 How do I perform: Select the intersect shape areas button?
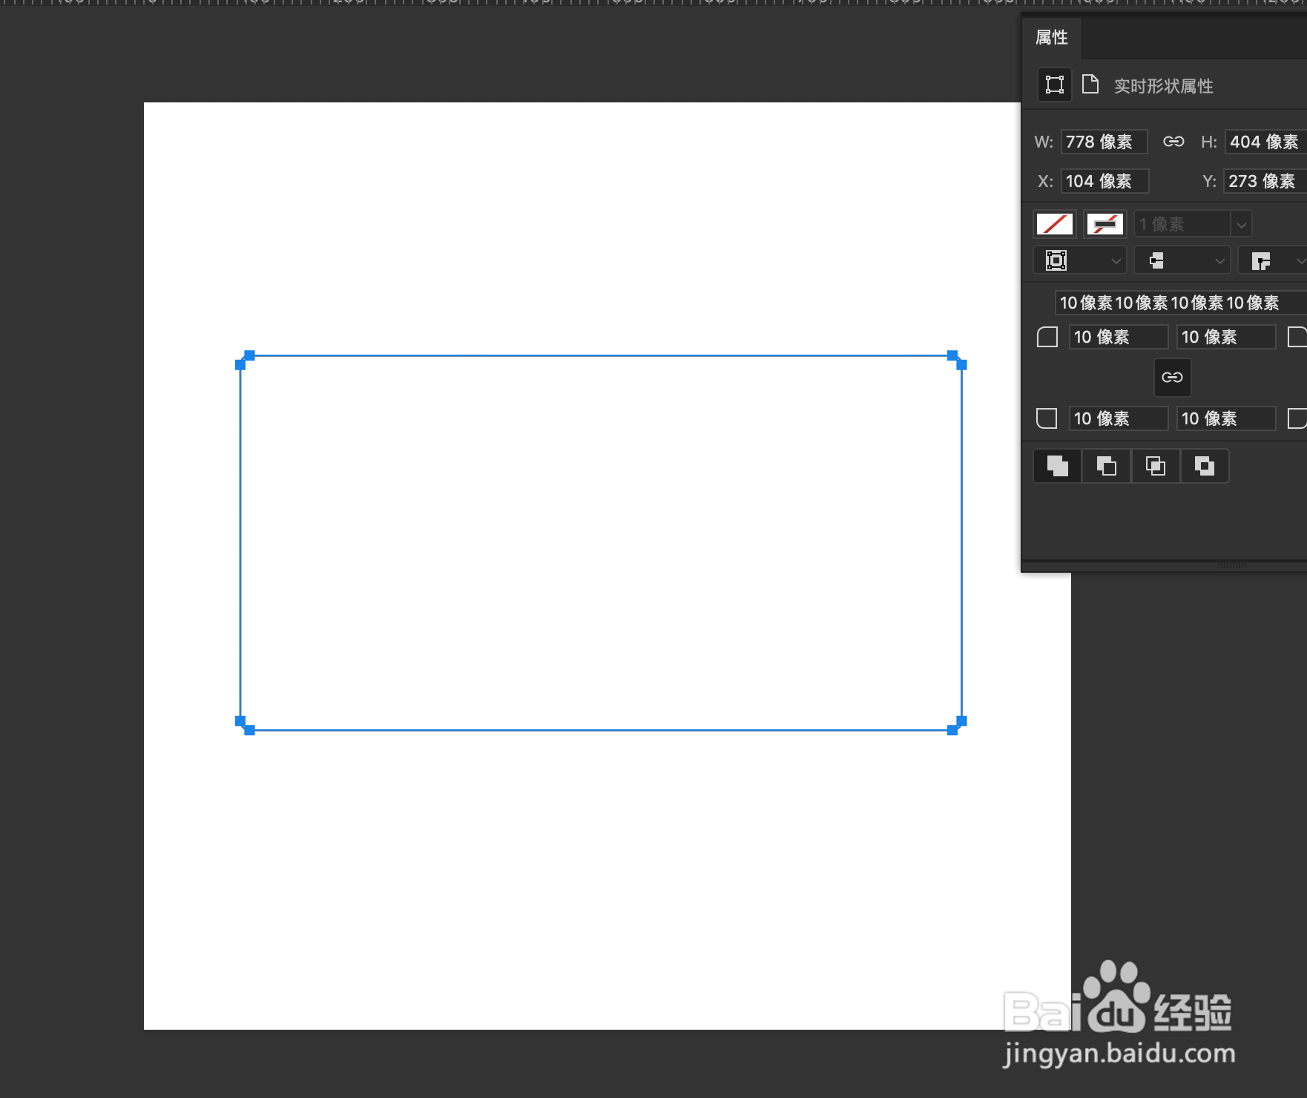tap(1156, 466)
